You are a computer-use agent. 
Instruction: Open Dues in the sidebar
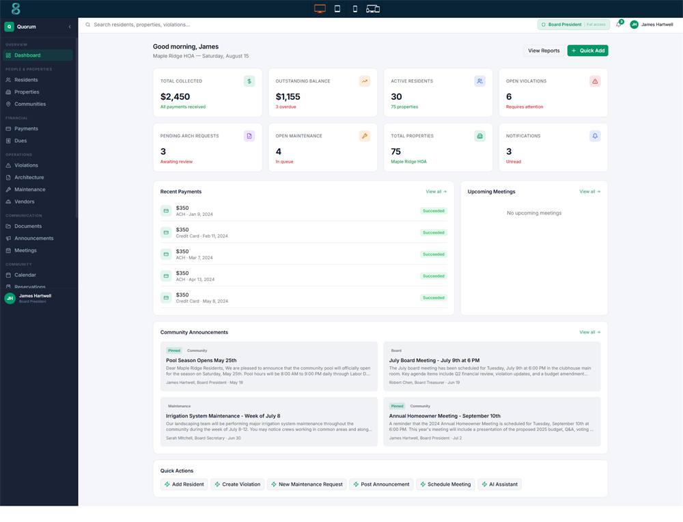(x=38, y=141)
